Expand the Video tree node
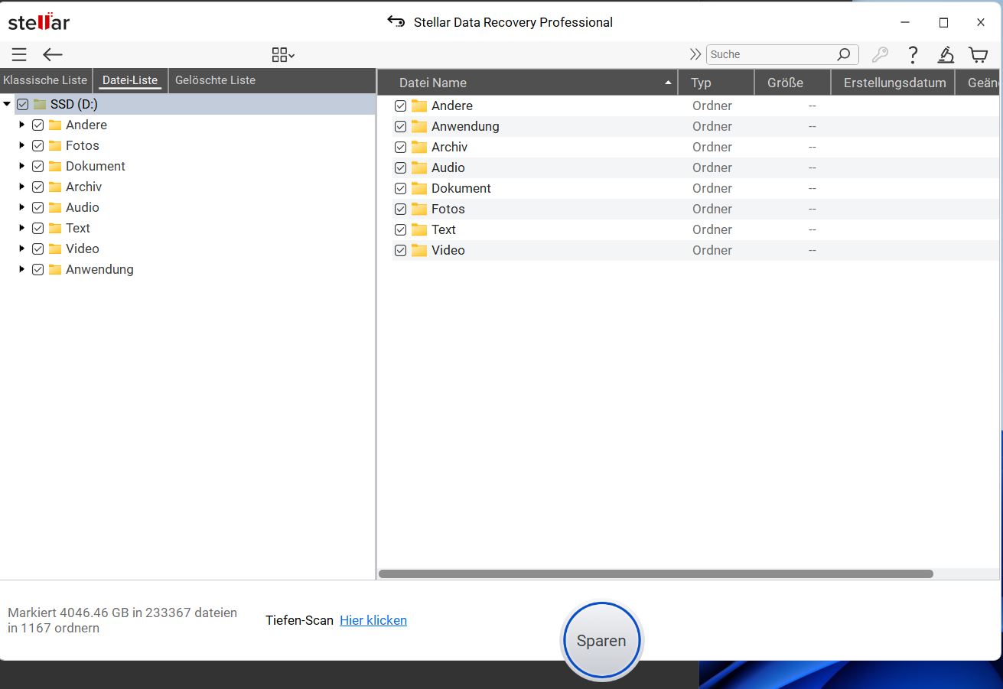Viewport: 1003px width, 689px height. 22,249
